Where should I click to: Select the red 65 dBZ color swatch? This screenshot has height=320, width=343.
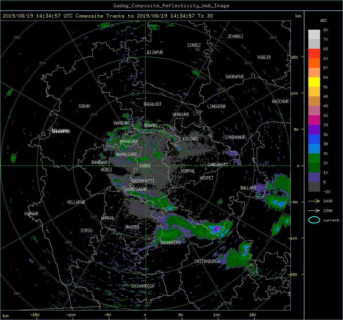(x=314, y=54)
